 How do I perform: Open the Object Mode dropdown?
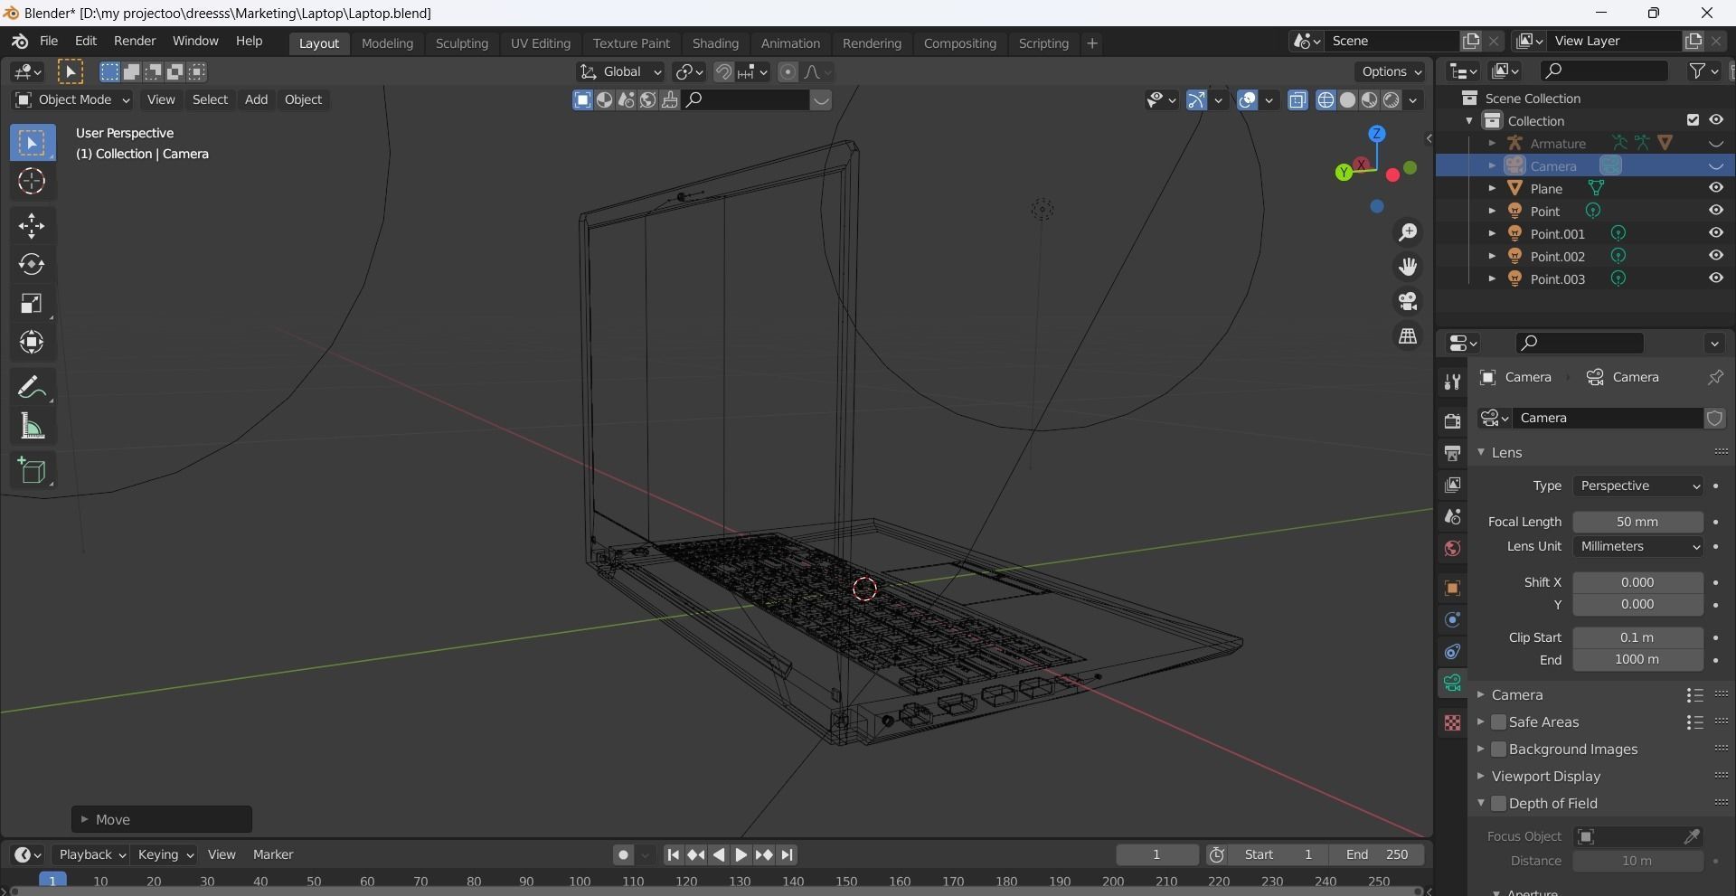coord(72,99)
